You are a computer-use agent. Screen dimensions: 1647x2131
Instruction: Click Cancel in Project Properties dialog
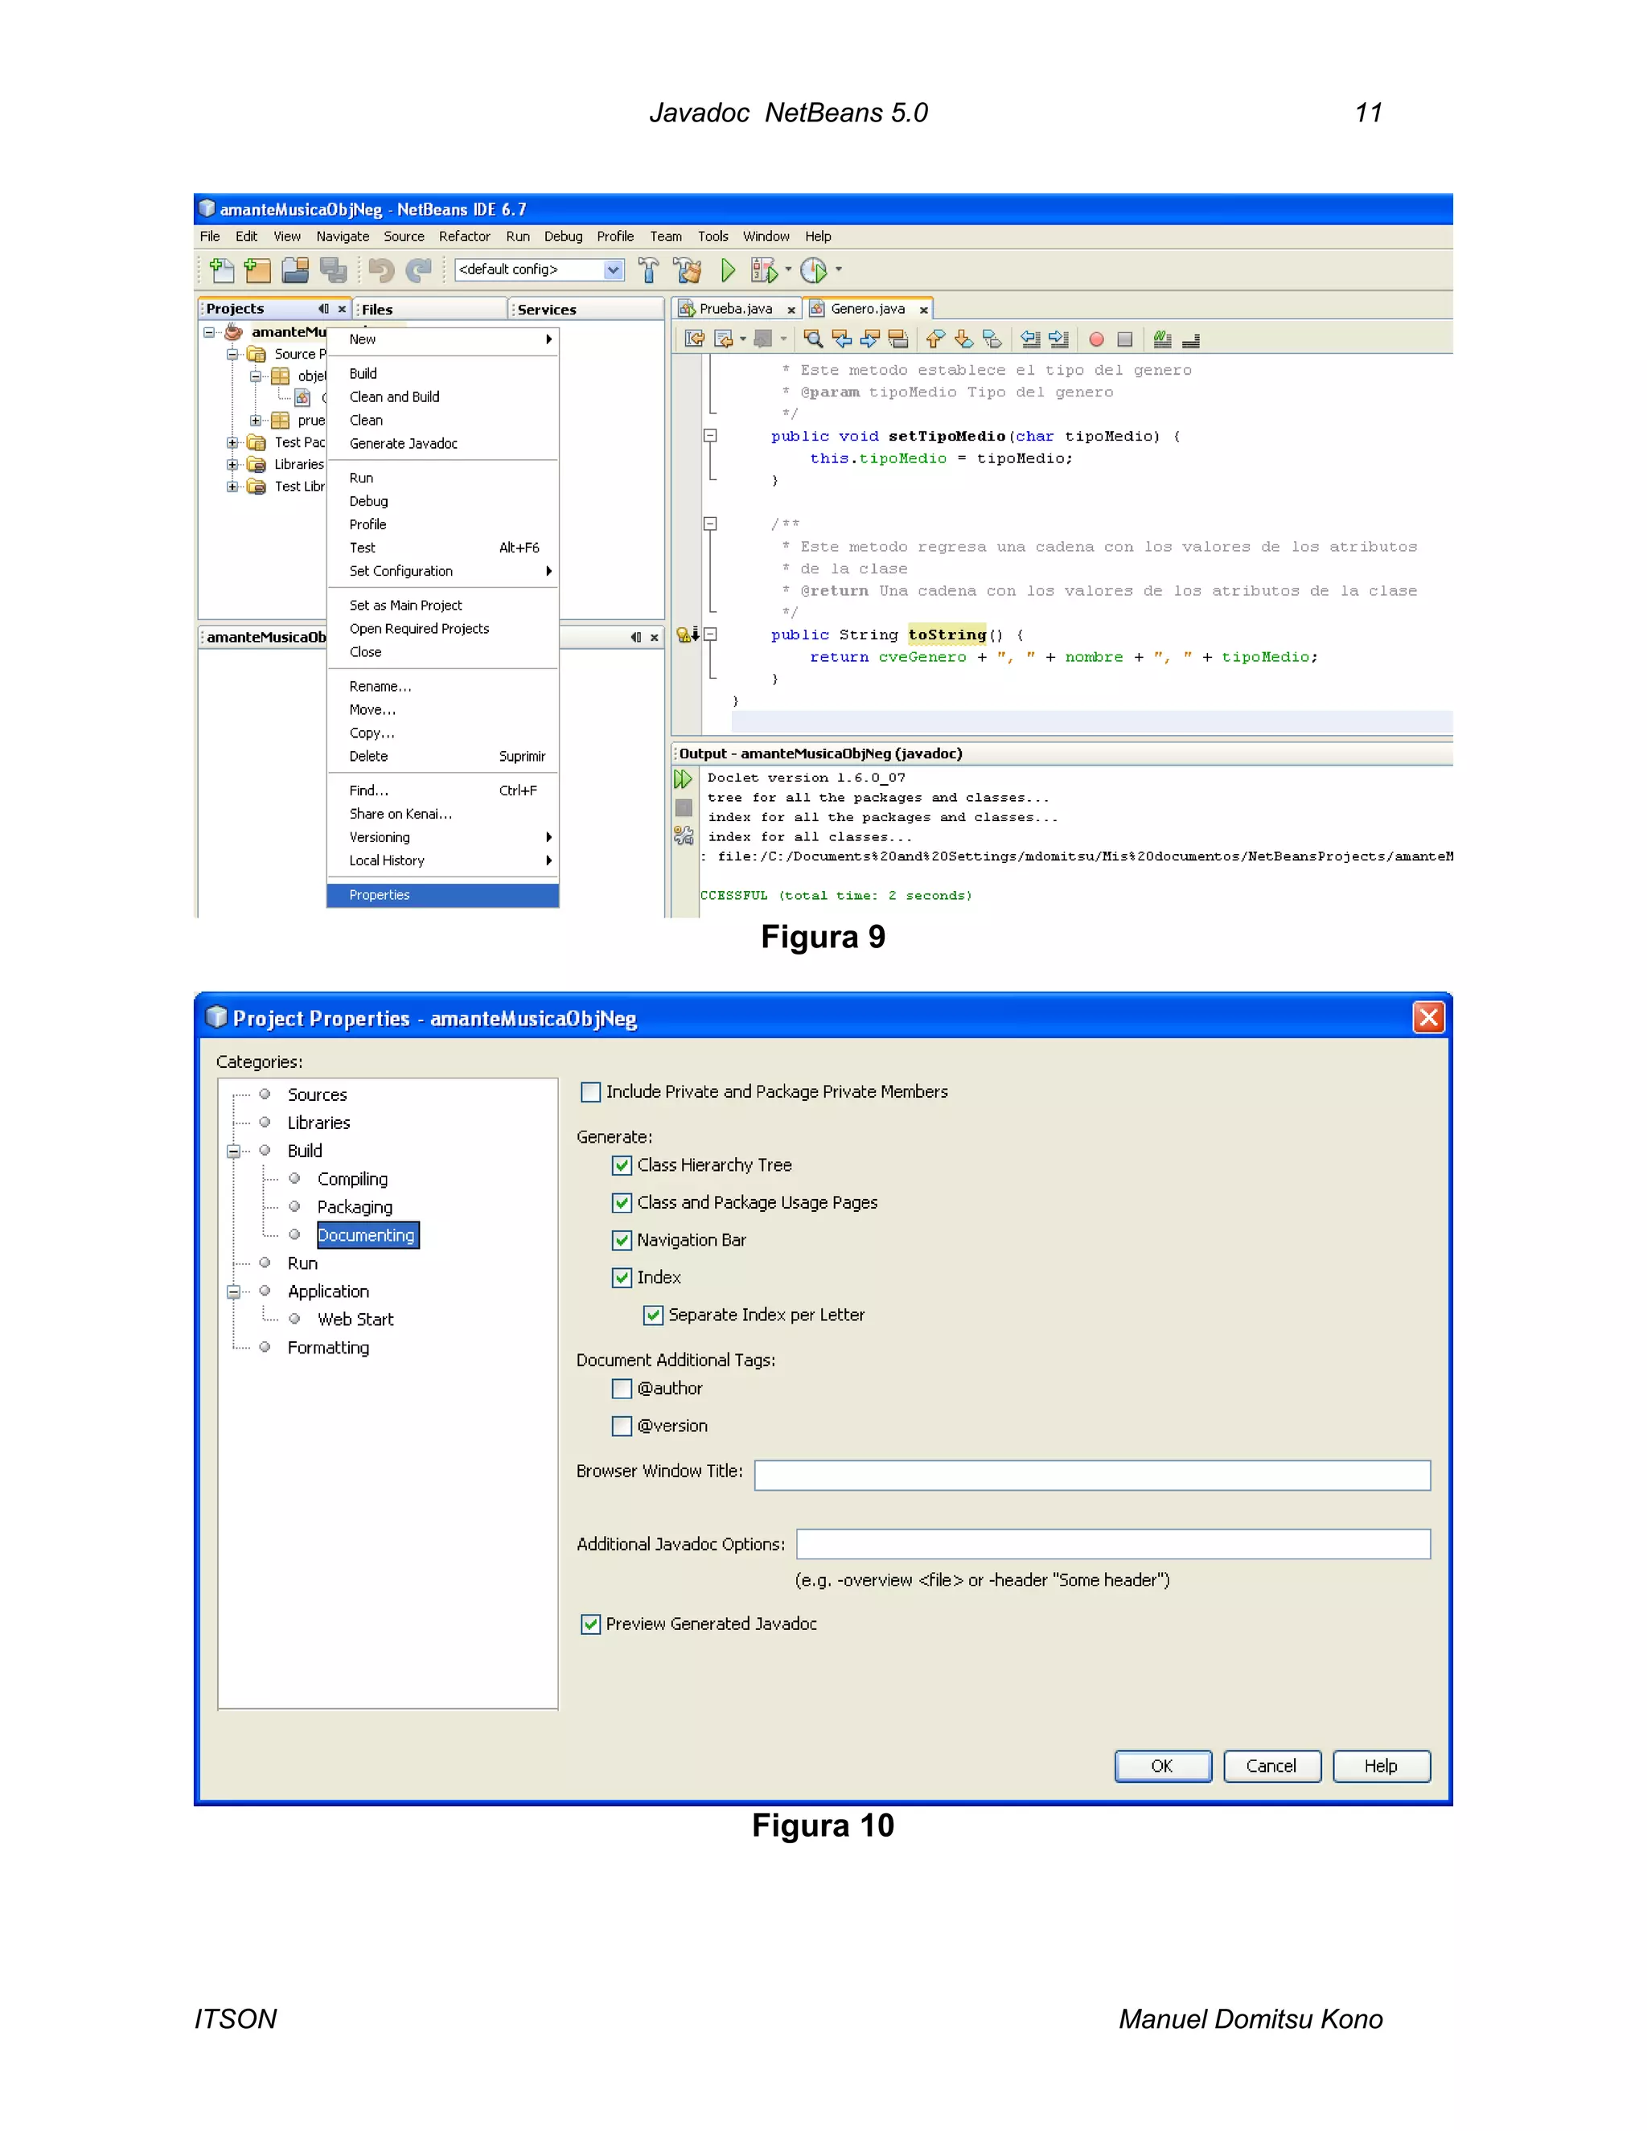tap(1272, 1767)
